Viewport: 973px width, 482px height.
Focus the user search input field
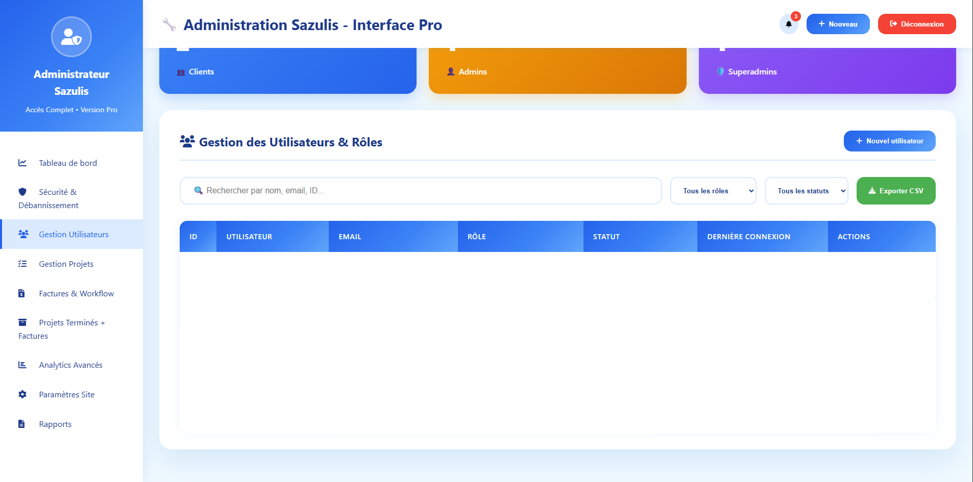[429, 191]
